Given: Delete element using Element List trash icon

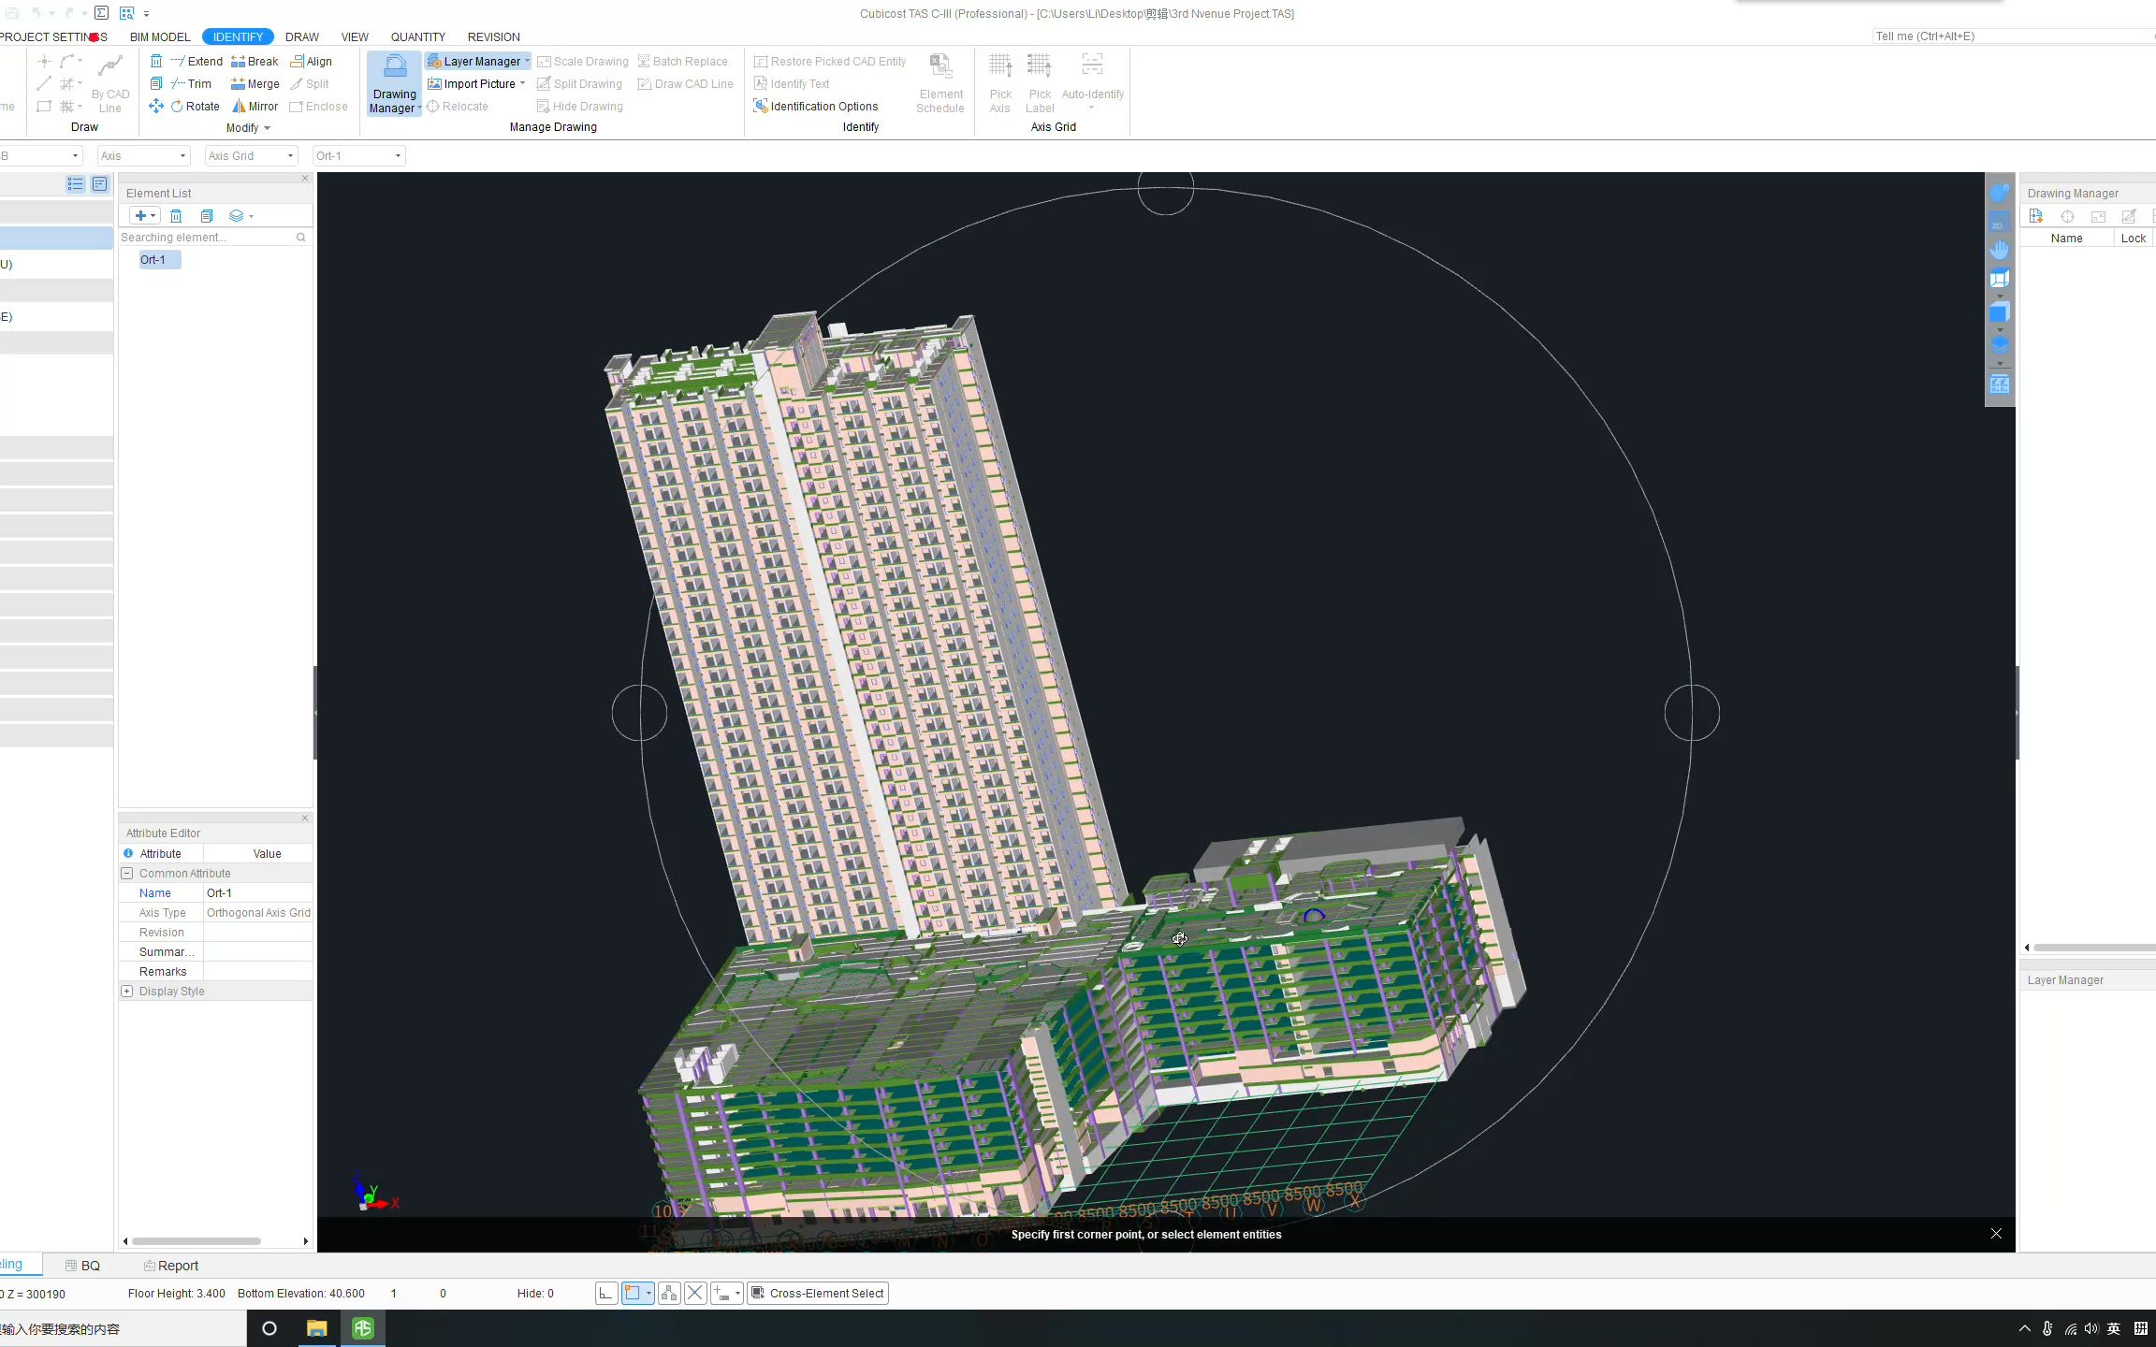Looking at the screenshot, I should tap(176, 216).
